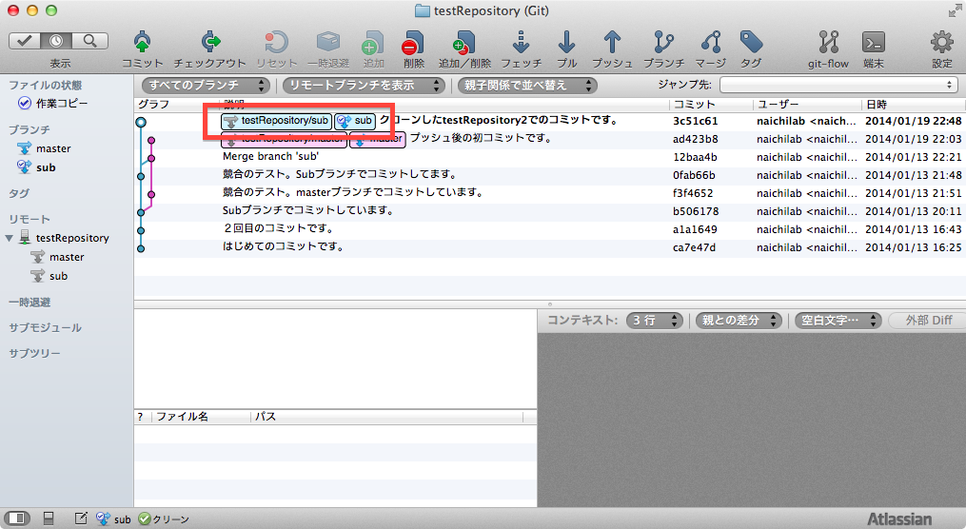
Task: Click the Branch (ブランチ) toolbar icon
Action: [663, 42]
